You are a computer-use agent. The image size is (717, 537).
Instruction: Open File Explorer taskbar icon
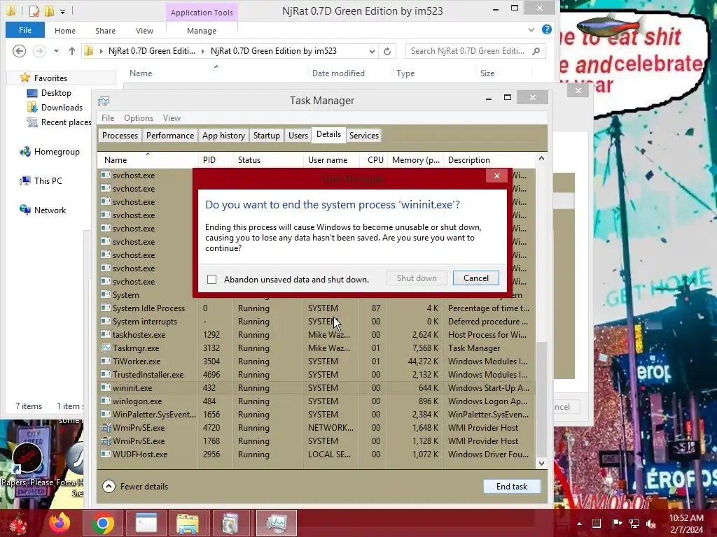(x=188, y=523)
